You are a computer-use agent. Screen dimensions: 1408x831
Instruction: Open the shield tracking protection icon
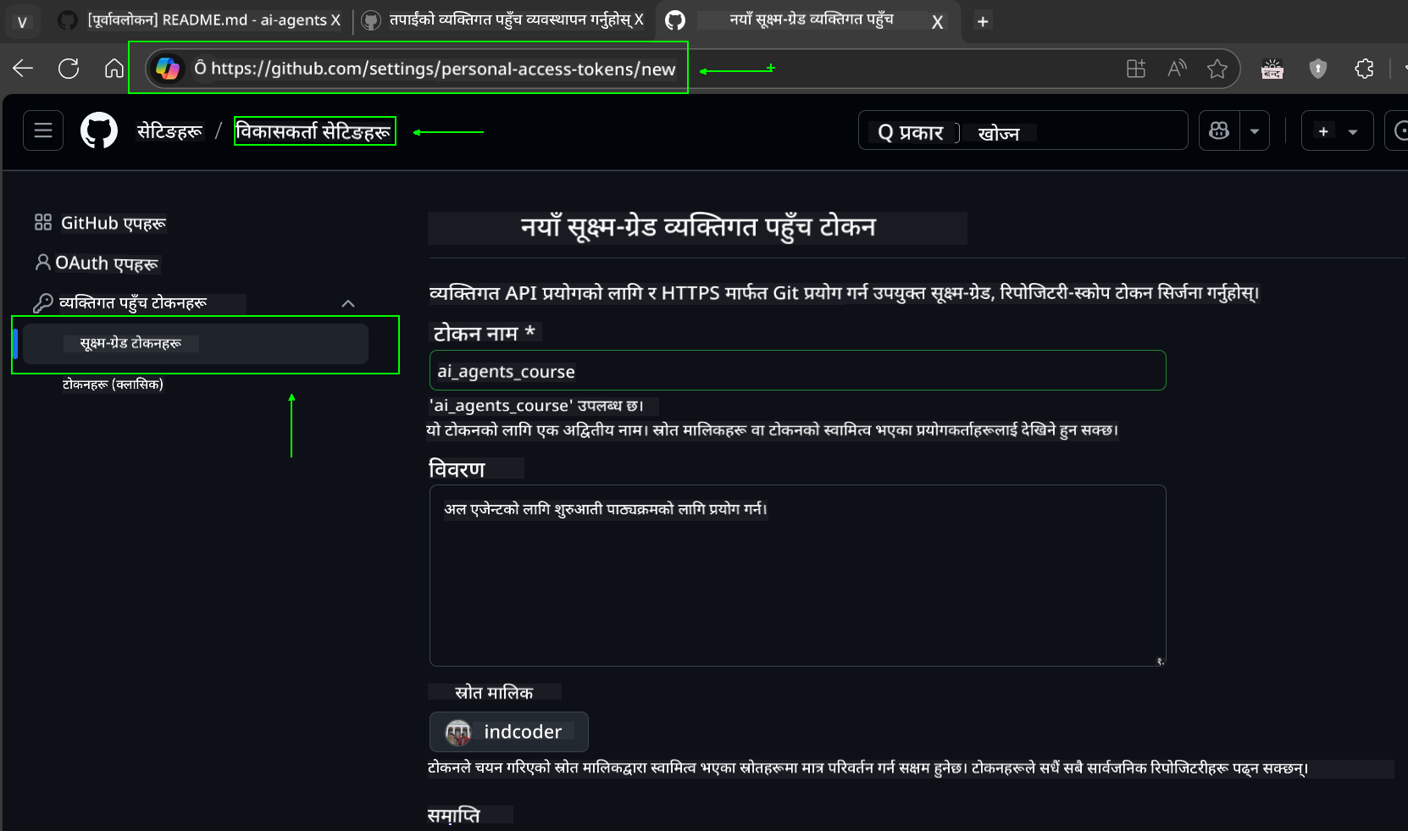point(1318,69)
